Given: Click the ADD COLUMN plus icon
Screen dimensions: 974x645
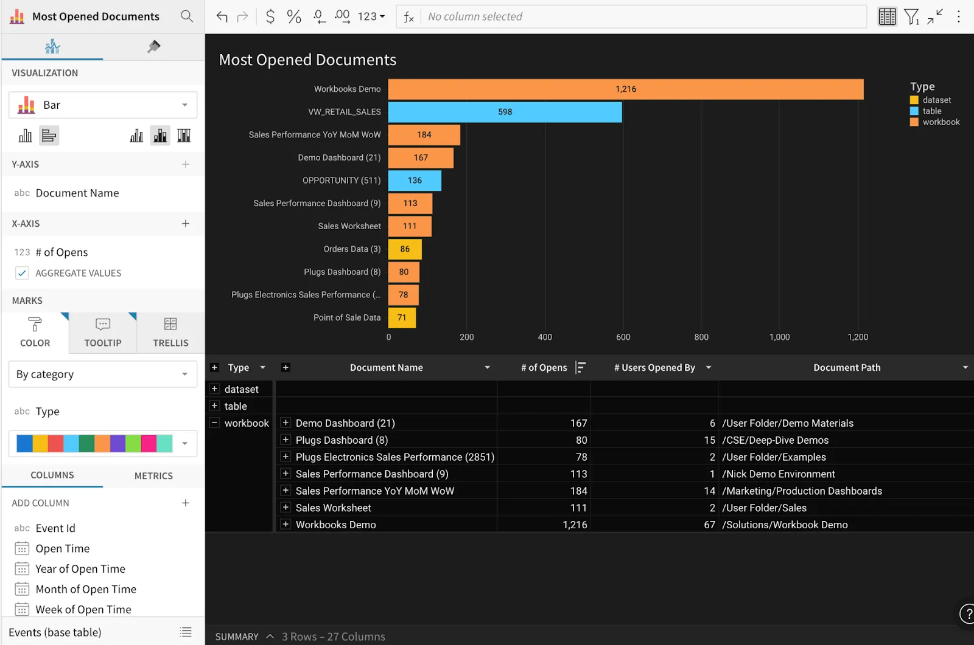Looking at the screenshot, I should (186, 503).
